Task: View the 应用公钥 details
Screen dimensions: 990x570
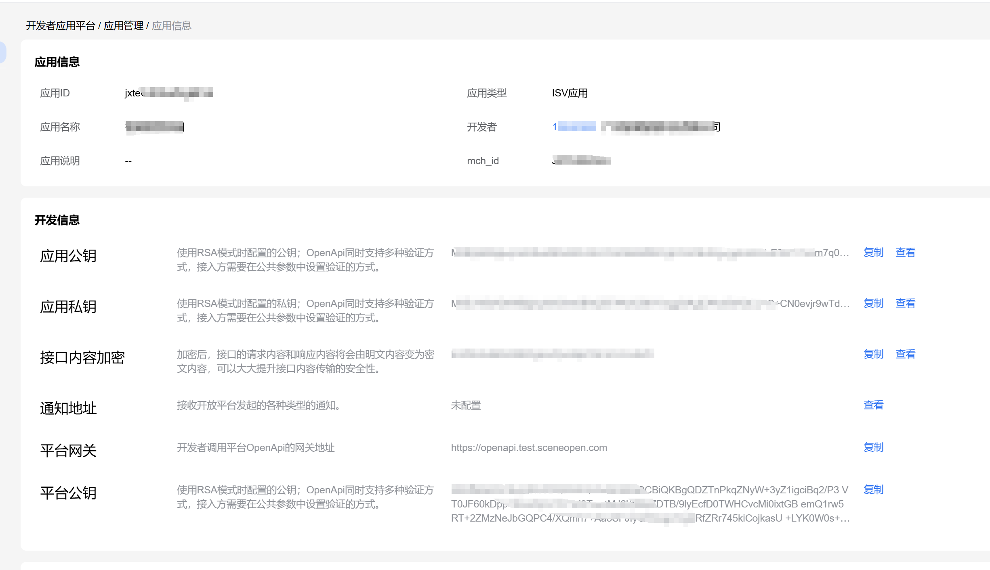Action: pyautogui.click(x=905, y=253)
